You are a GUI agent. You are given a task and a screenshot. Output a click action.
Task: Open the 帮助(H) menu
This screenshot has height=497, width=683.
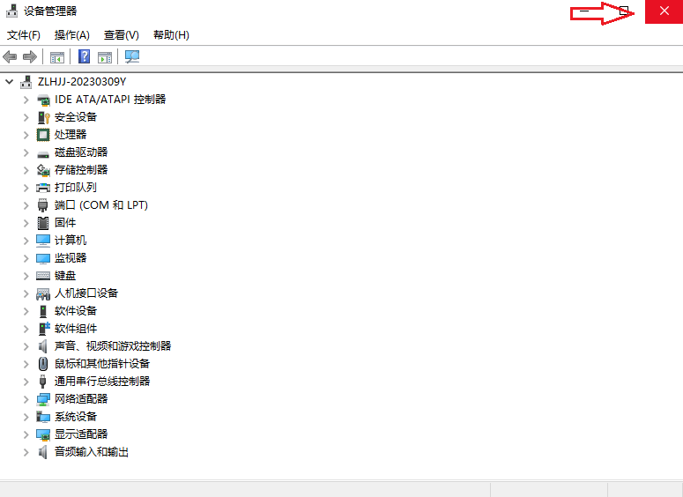[x=171, y=35]
